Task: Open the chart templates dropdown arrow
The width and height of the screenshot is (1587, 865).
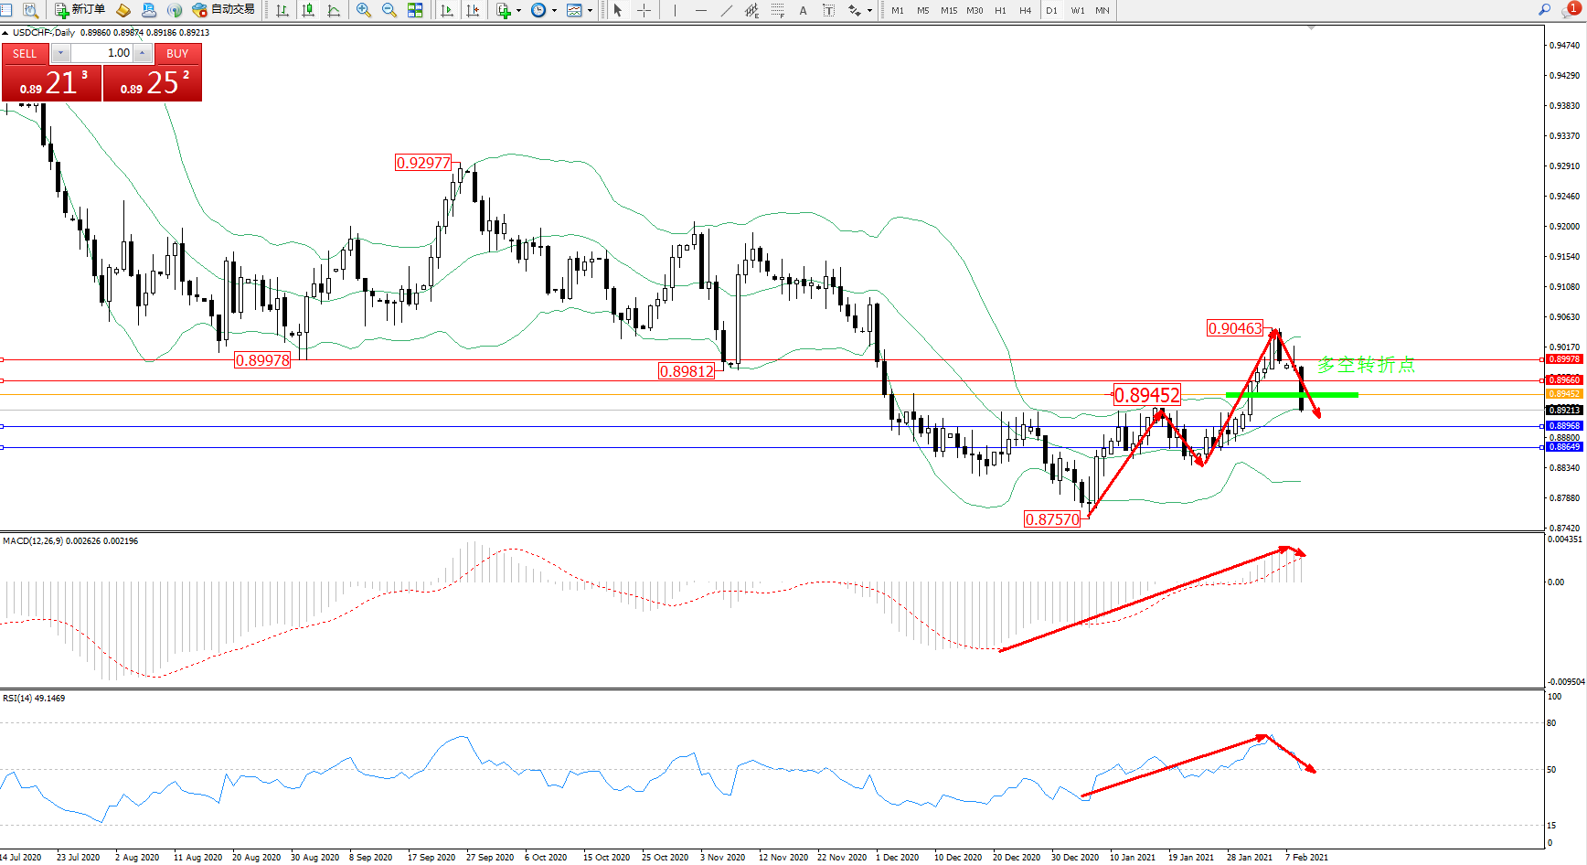Action: click(590, 11)
